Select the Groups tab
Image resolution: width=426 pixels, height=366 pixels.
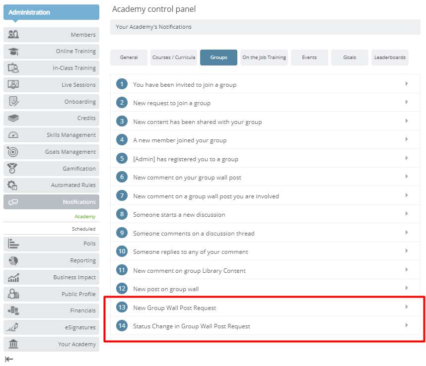coord(218,58)
